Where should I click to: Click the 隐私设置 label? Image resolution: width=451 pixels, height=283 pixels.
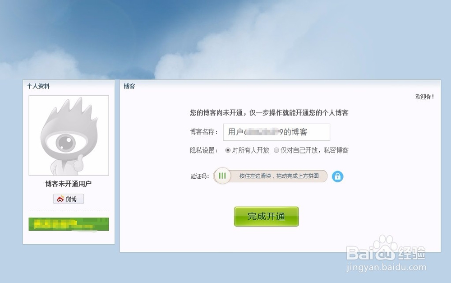tap(204, 150)
